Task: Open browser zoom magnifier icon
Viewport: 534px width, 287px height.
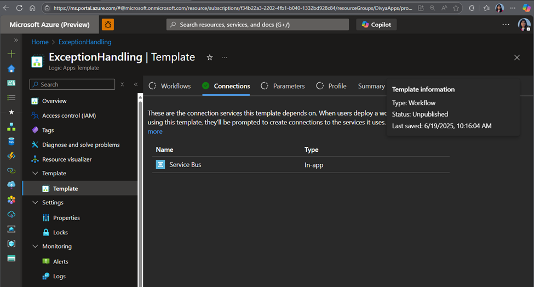Action: (x=433, y=8)
